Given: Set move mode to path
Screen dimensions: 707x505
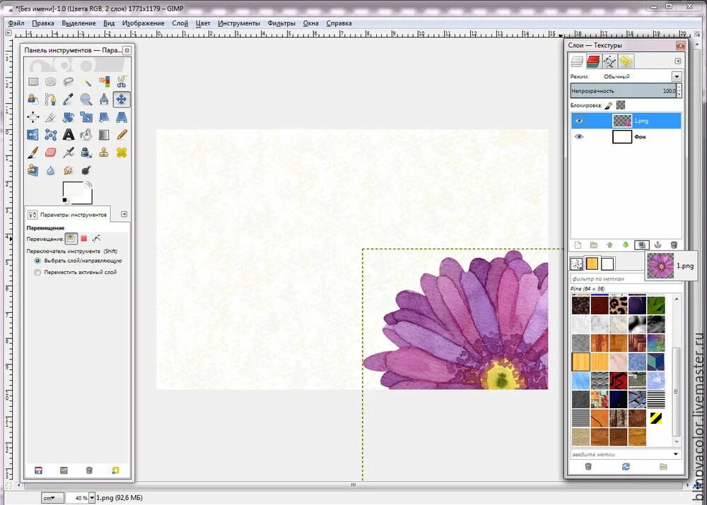Looking at the screenshot, I should [96, 239].
